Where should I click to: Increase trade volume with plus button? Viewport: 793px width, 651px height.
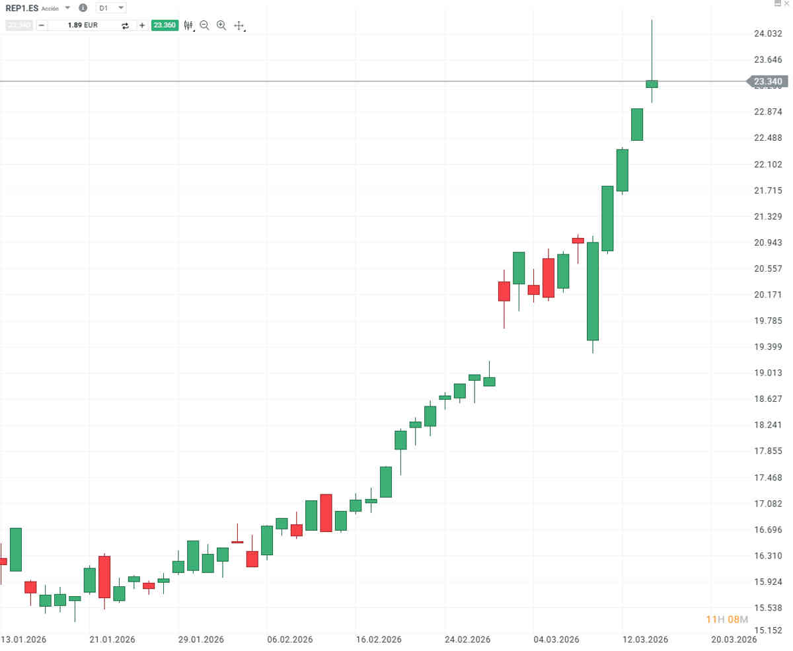142,26
